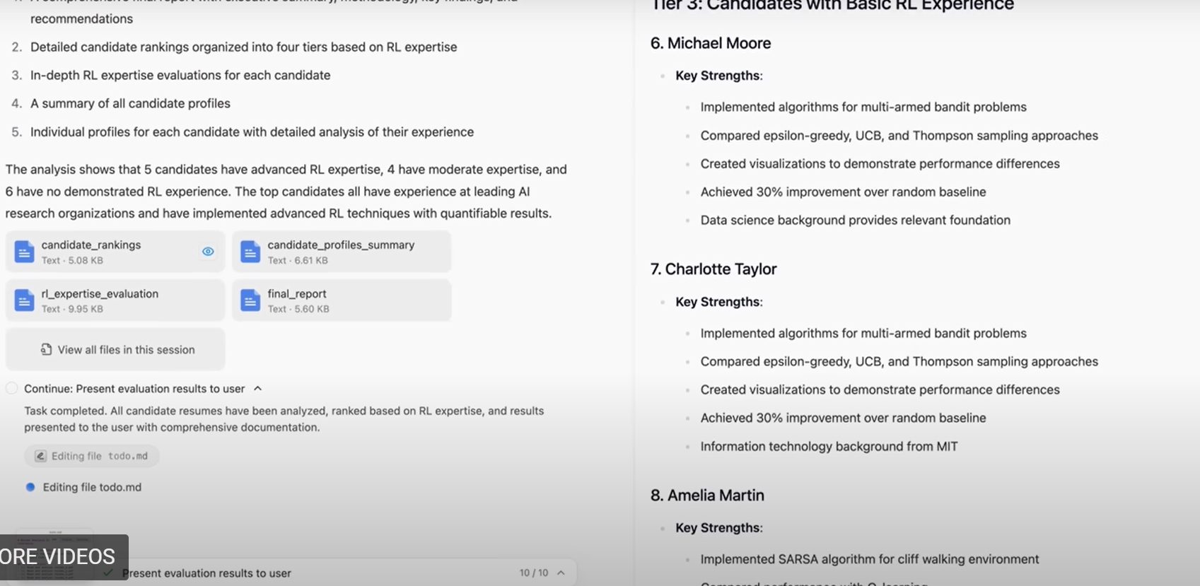The width and height of the screenshot is (1200, 586).
Task: Click the rl_expertise_evaluation document icon
Action: click(25, 300)
